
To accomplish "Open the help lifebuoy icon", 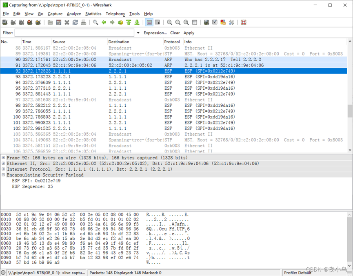I will point(244,22).
